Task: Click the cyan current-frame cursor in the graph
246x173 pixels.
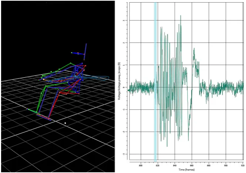Action: (x=155, y=82)
